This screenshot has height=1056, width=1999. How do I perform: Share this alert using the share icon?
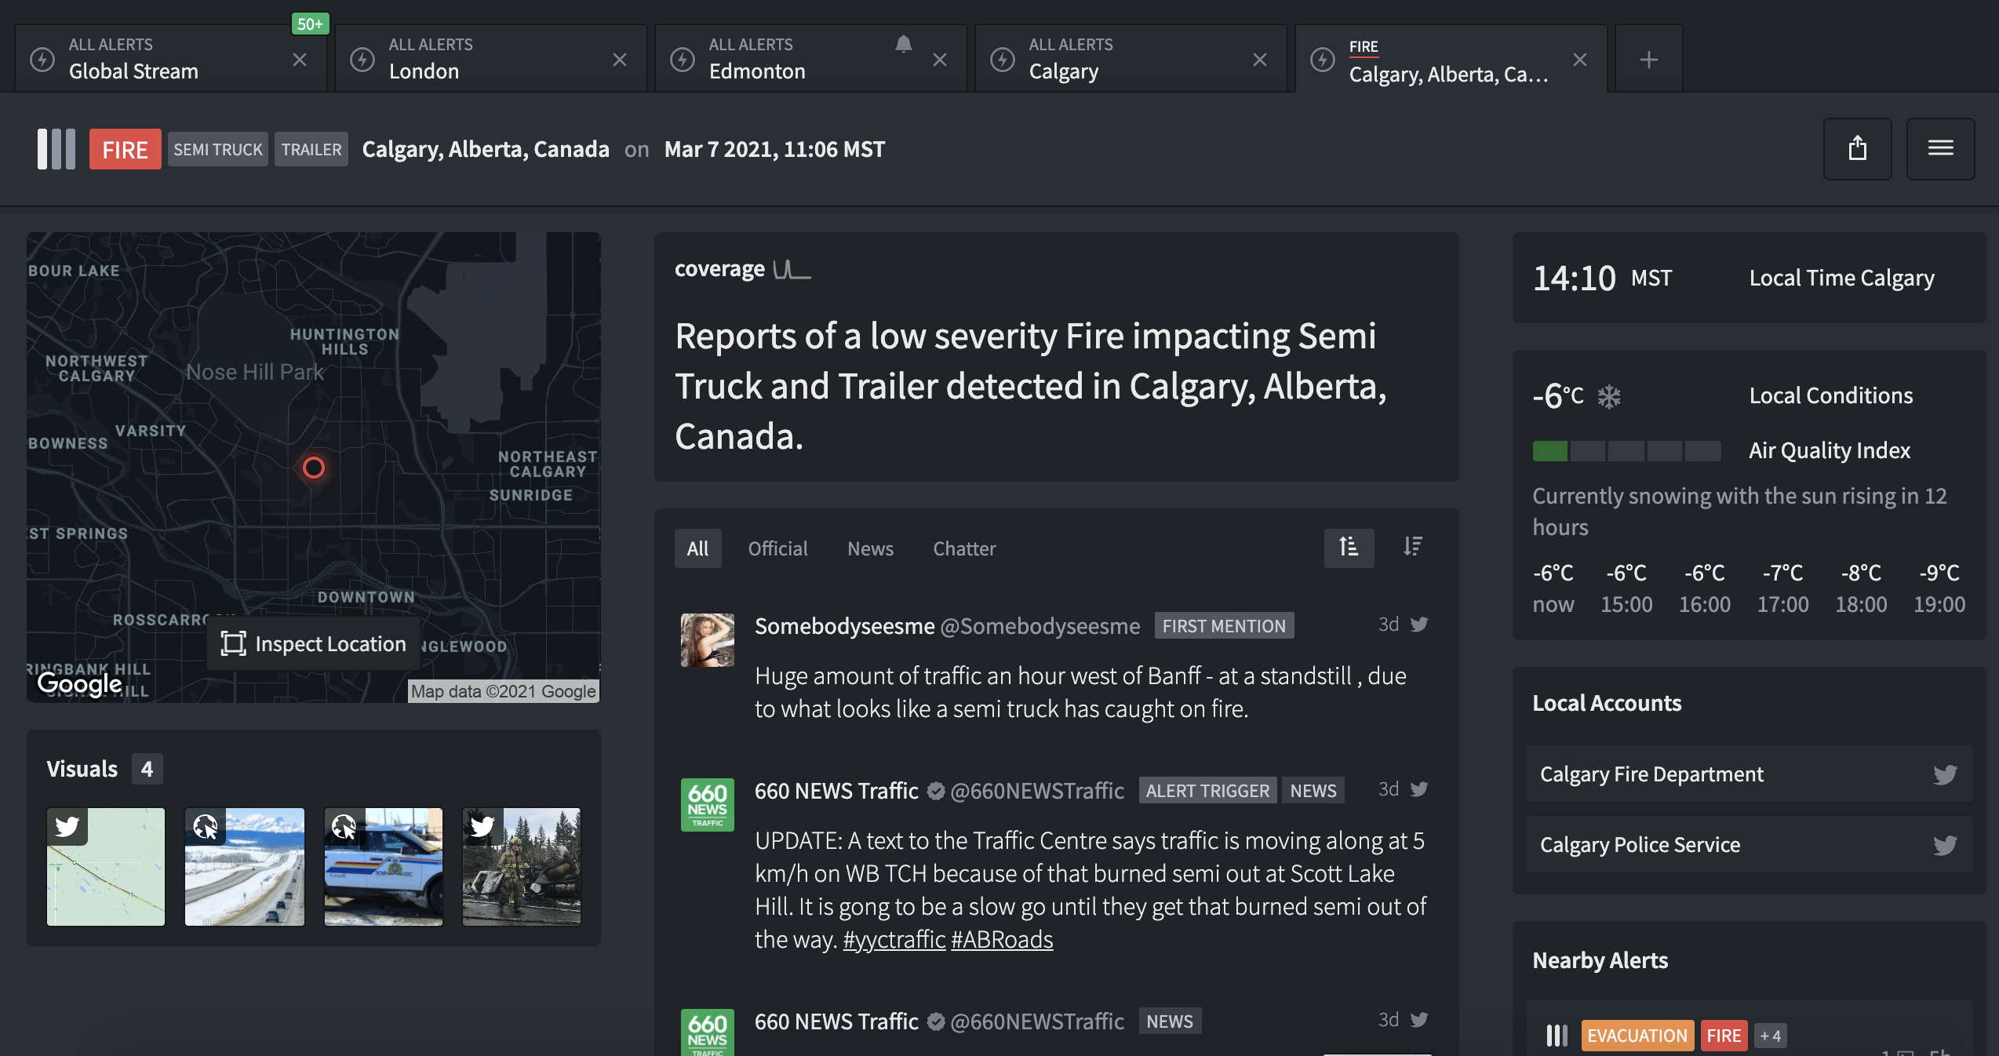(1857, 148)
